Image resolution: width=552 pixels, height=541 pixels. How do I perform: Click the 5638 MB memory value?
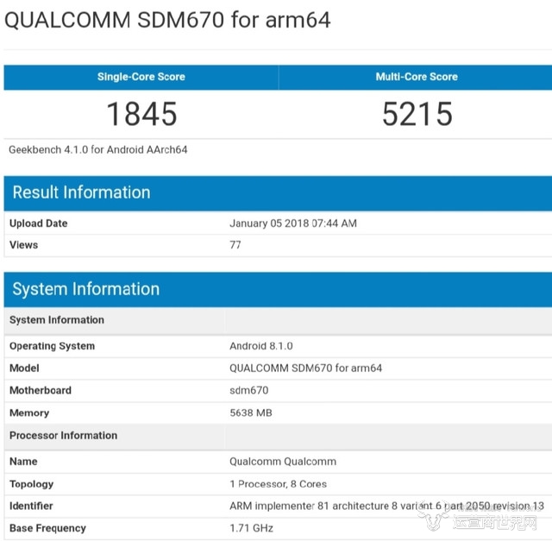pyautogui.click(x=251, y=413)
